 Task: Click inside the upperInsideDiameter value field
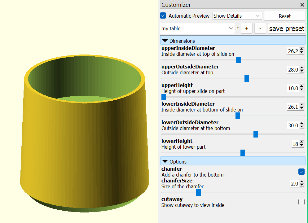coord(293,51)
